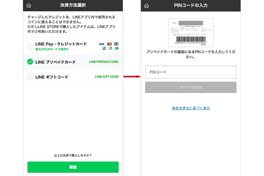The height and width of the screenshot is (176, 264).
Task: Click the prepaid card back image
Action: [191, 33]
